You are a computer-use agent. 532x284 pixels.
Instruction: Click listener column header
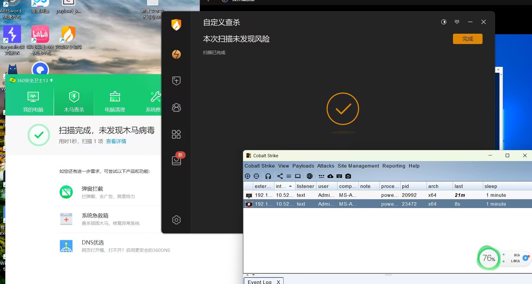(x=306, y=186)
